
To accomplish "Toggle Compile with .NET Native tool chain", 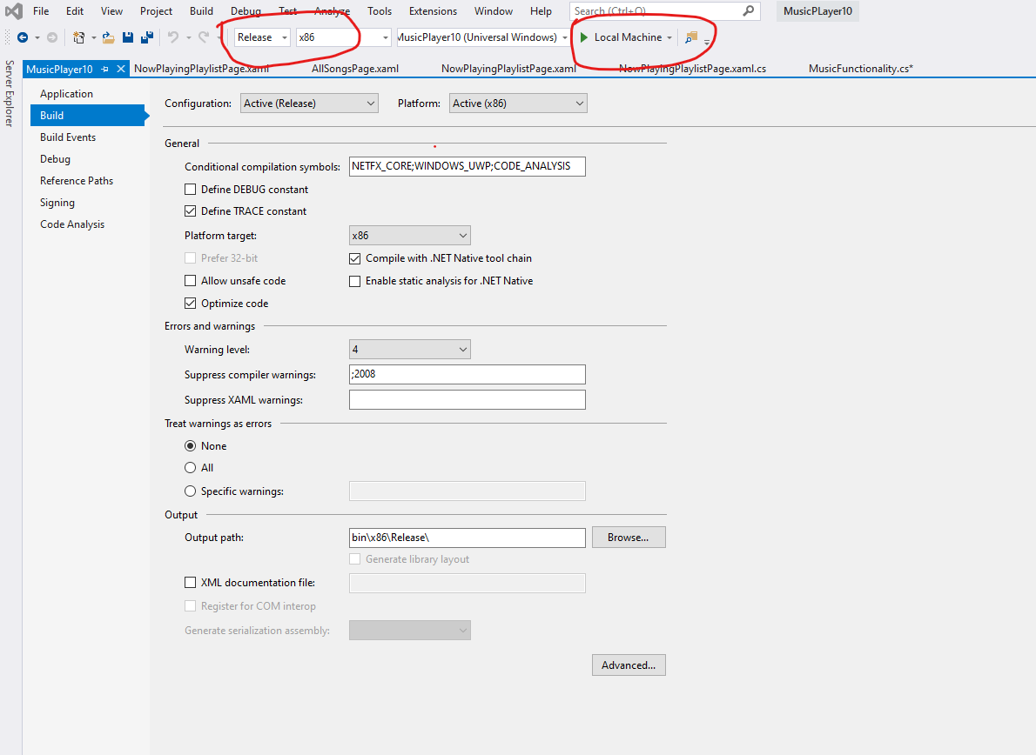I will tap(355, 258).
